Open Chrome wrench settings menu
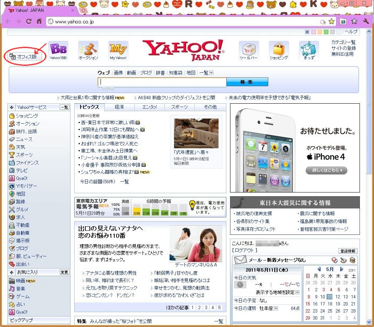 coord(366,22)
